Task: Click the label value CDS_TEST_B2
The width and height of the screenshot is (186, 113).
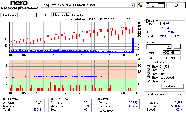Action: (169, 36)
